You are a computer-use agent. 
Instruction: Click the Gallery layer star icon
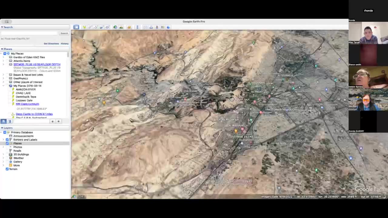11,162
